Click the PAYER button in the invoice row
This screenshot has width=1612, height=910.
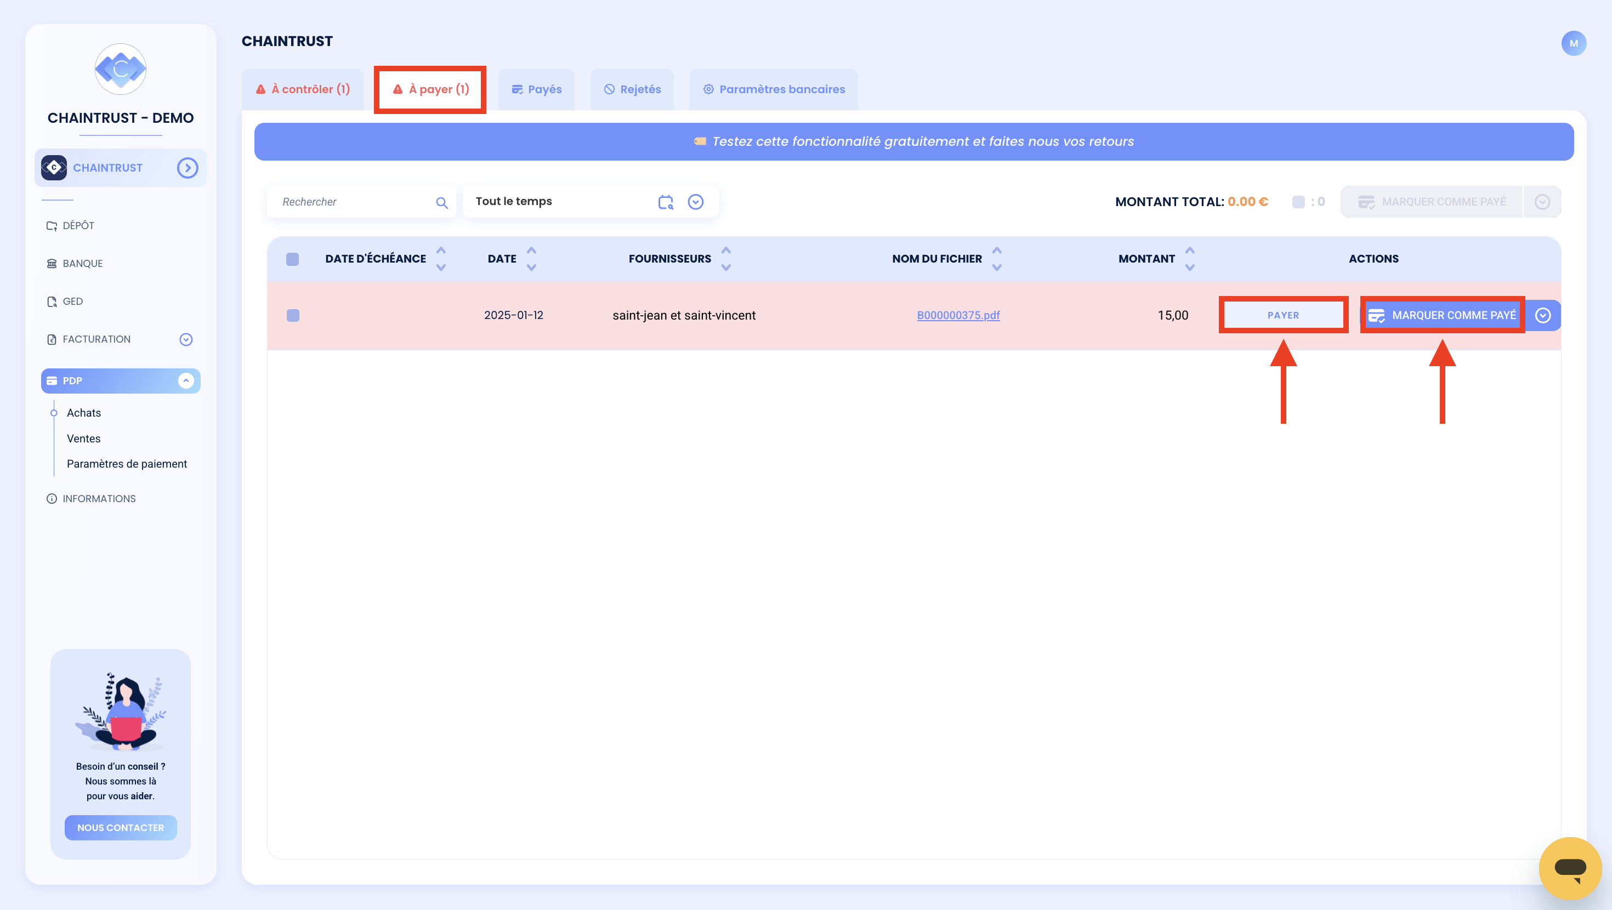1283,315
